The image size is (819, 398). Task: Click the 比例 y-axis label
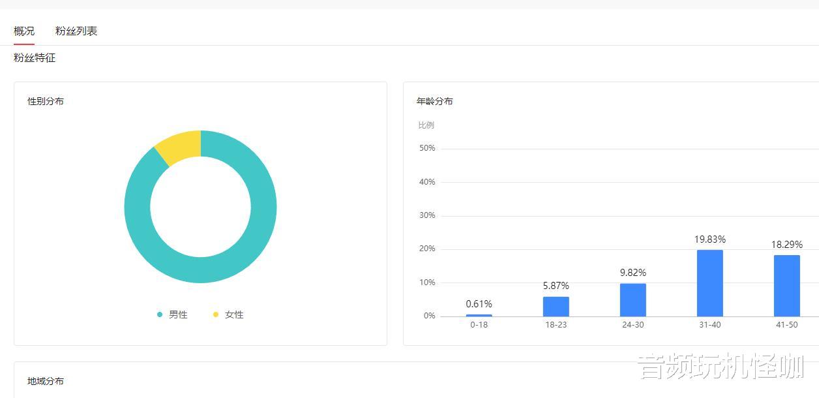426,125
